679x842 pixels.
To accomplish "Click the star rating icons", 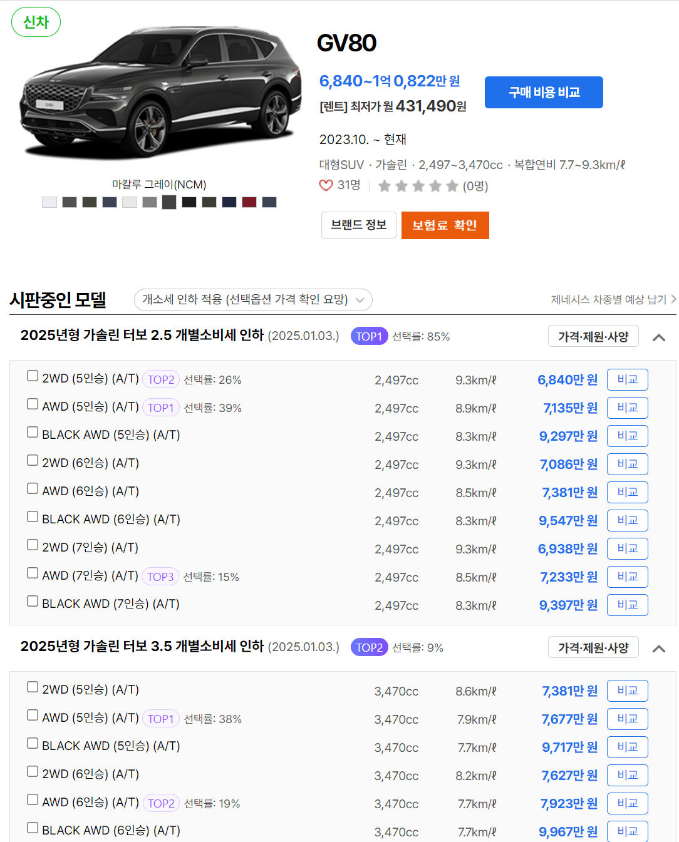I will (418, 186).
